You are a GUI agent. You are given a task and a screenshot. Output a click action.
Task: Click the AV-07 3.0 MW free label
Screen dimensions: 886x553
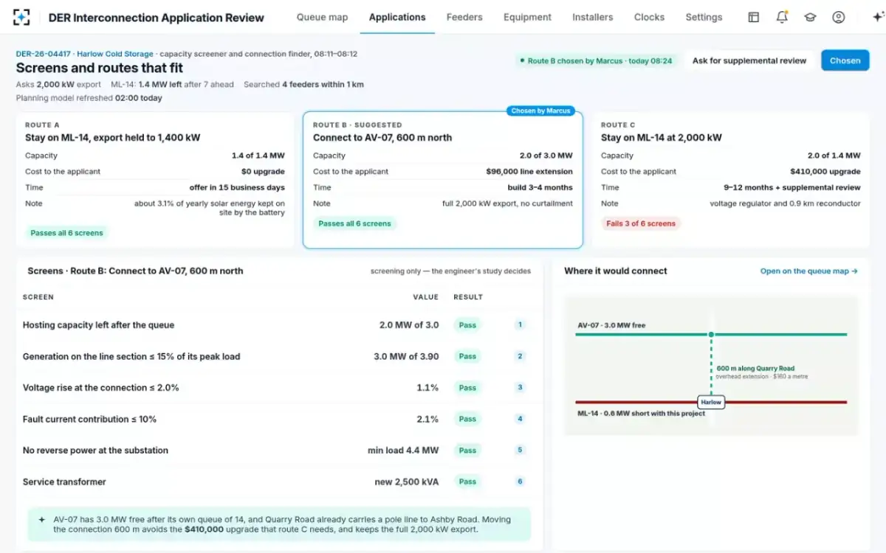611,325
